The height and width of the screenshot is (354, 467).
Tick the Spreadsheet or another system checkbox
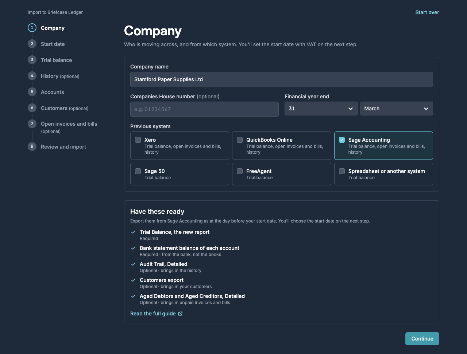click(342, 171)
